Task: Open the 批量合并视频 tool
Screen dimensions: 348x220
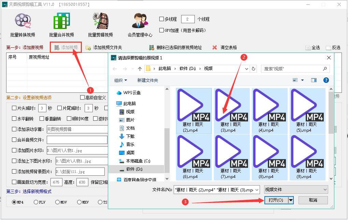Action: (61, 25)
